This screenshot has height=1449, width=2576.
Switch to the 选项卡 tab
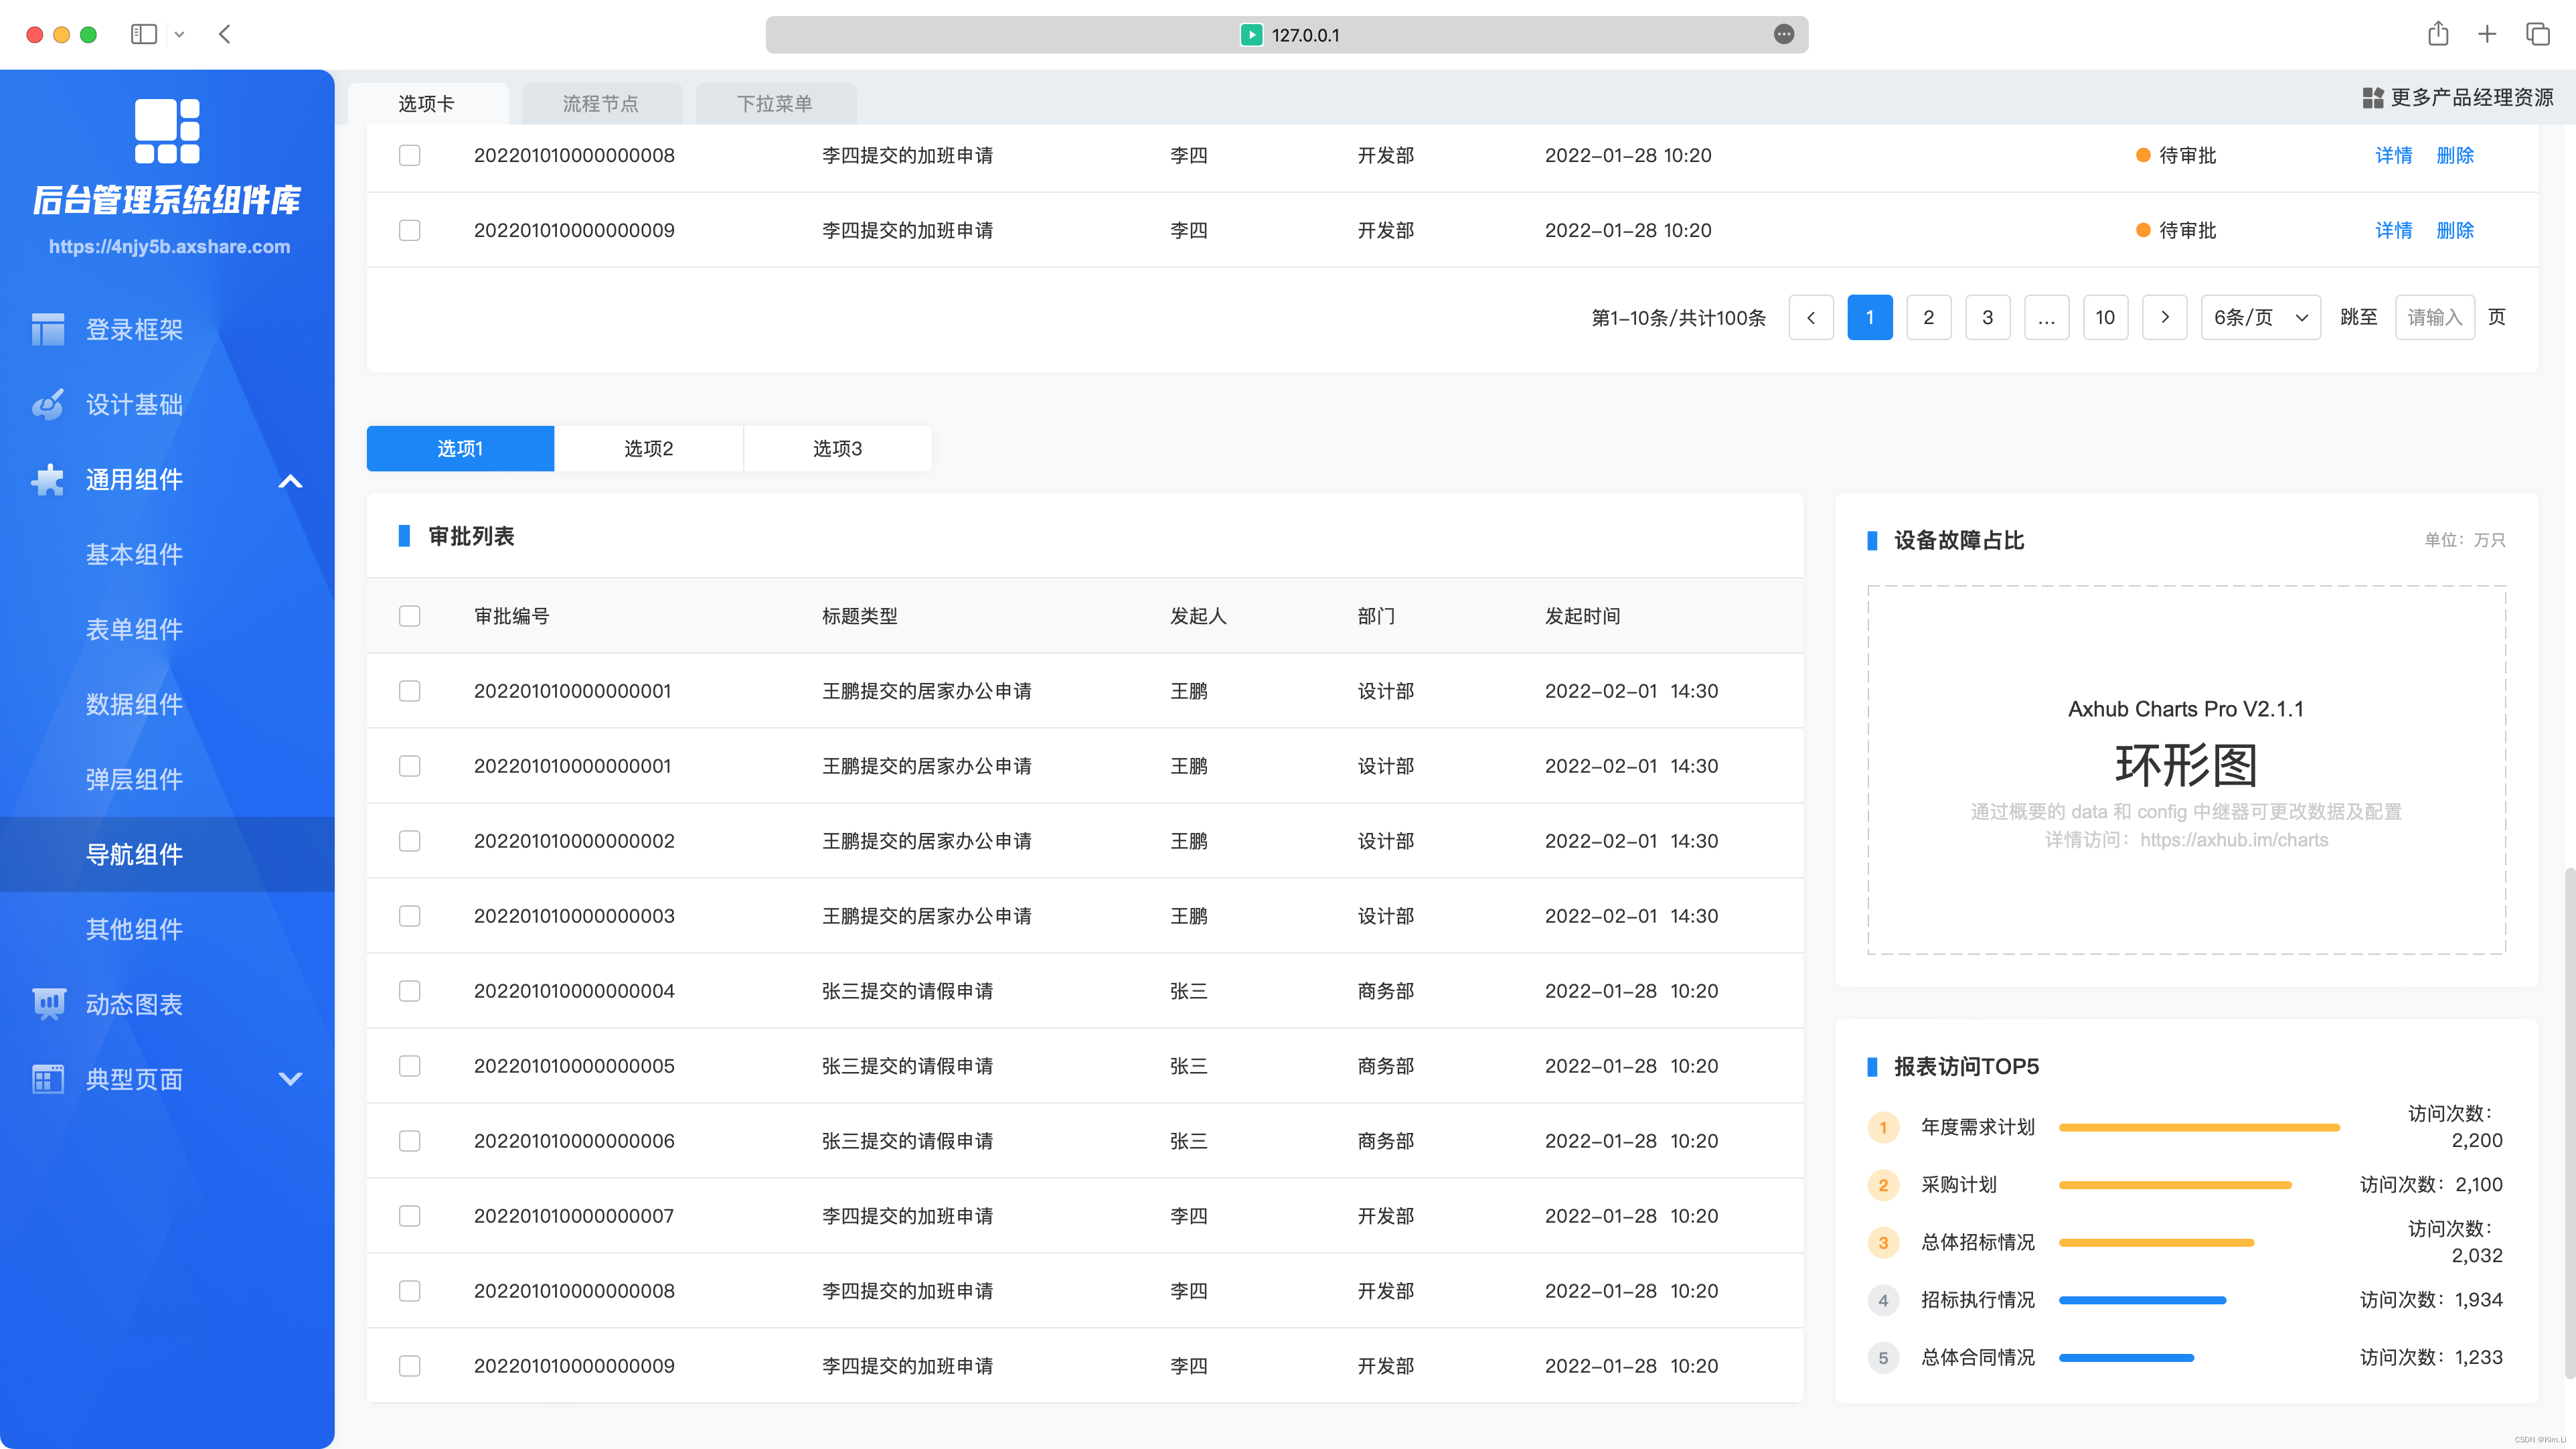[x=427, y=104]
